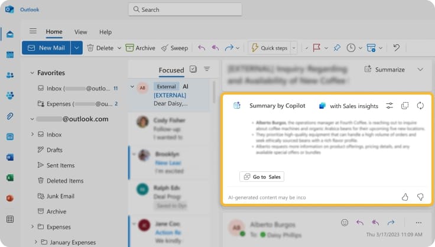Expand the Expenses folder
Viewport: 435px width, 247px height.
tap(32, 227)
